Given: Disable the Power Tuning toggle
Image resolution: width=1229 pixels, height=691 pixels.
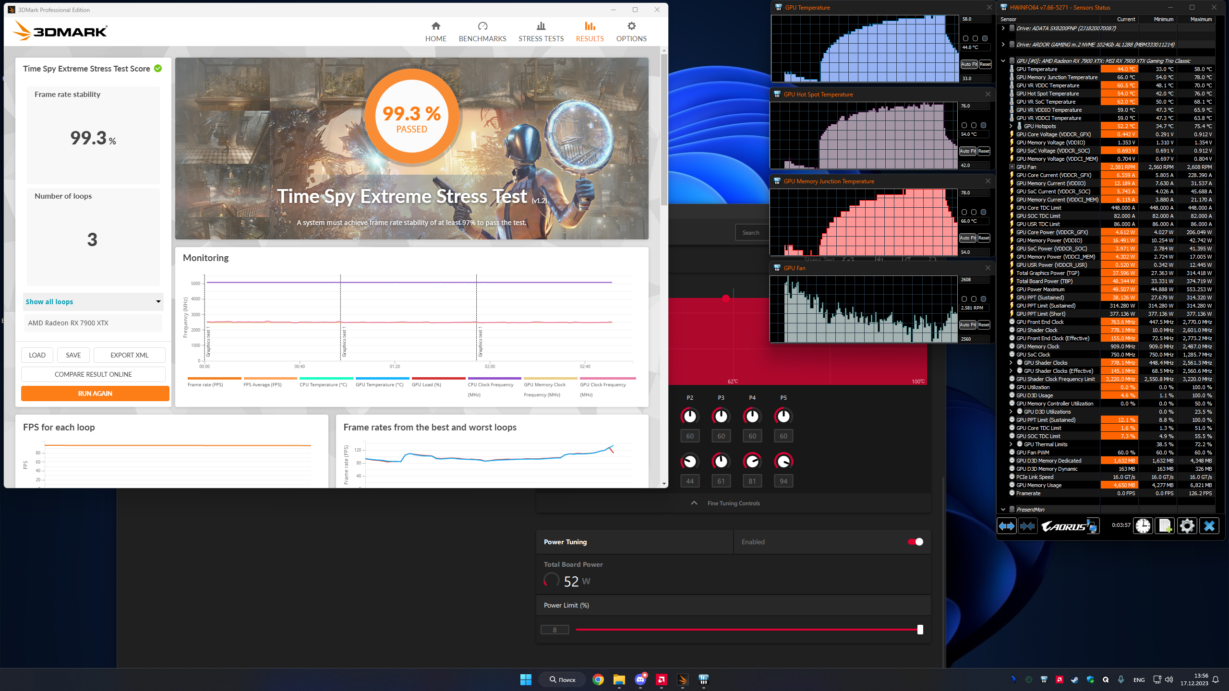Looking at the screenshot, I should pos(915,542).
